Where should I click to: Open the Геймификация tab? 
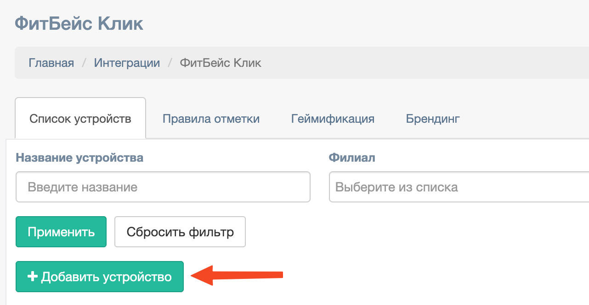coord(333,119)
